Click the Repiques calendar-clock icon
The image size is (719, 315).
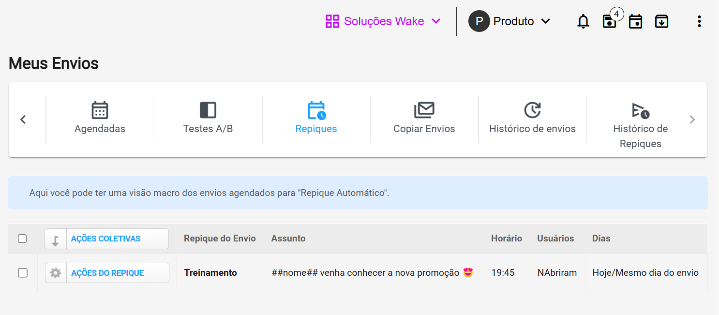(x=316, y=110)
